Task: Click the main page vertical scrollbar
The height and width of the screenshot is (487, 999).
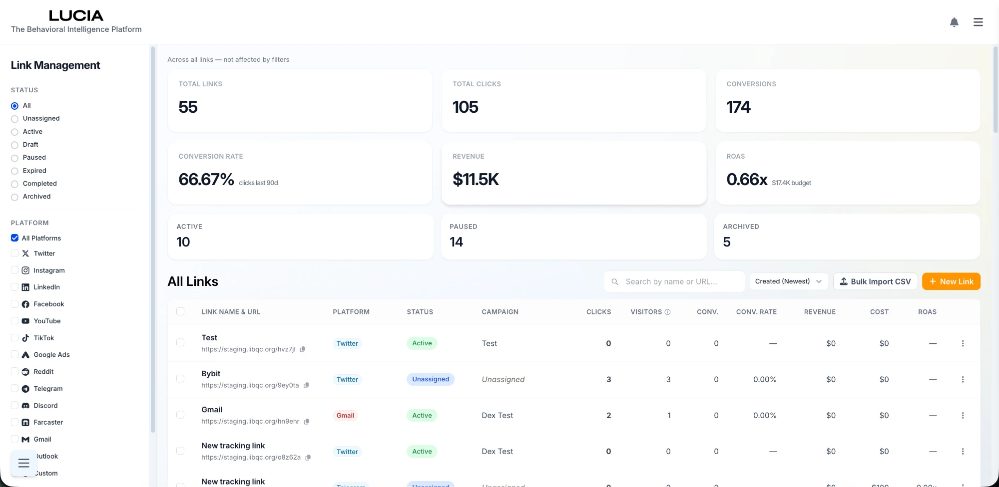Action: tap(996, 90)
